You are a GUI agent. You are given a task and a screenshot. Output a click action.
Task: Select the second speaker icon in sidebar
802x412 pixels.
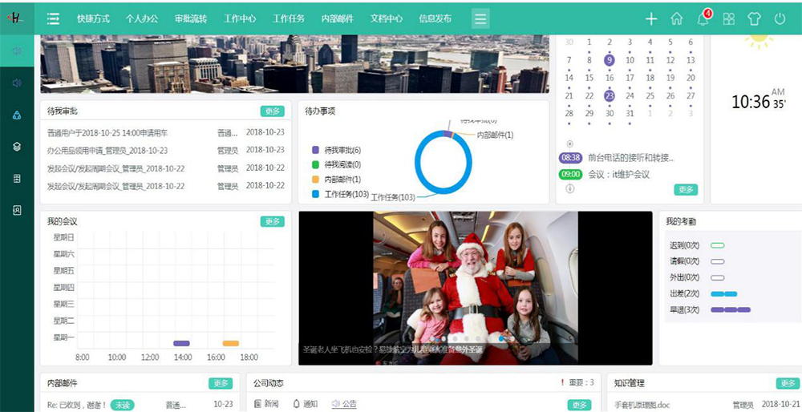pos(17,83)
